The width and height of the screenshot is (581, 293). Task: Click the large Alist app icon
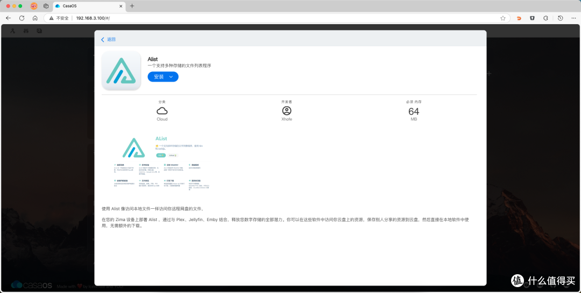pyautogui.click(x=121, y=71)
